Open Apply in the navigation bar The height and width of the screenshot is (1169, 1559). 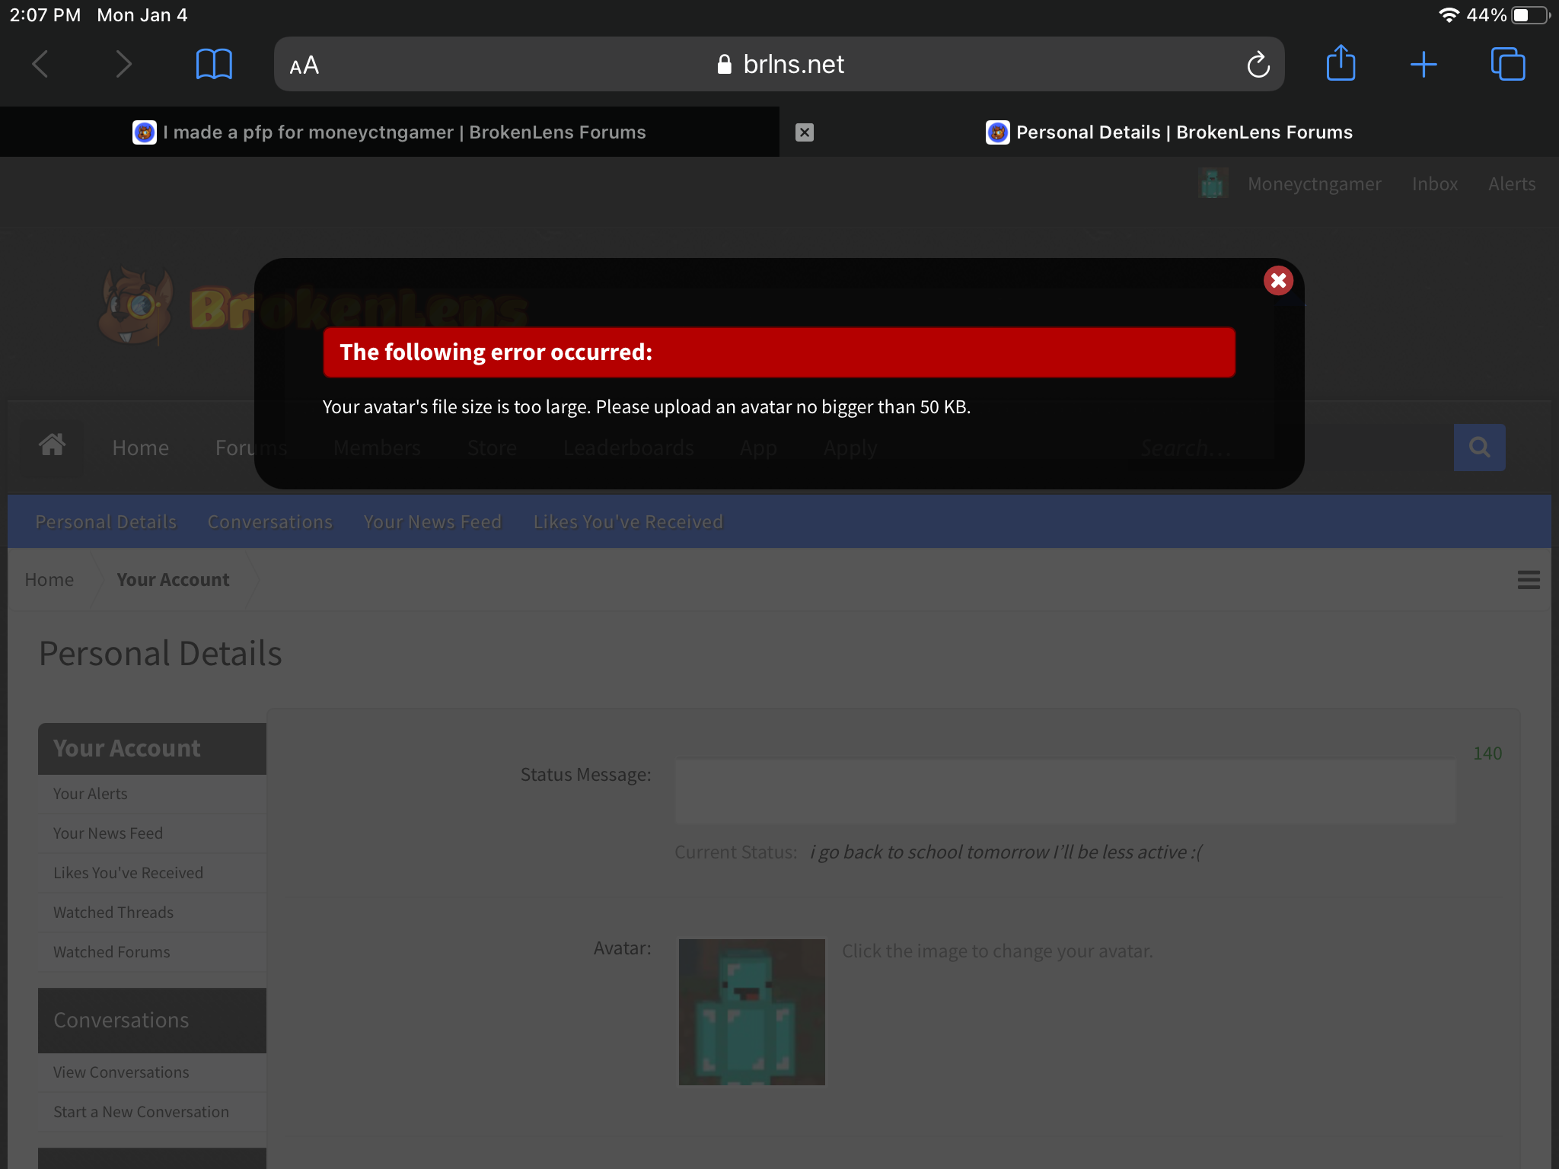[x=850, y=448]
